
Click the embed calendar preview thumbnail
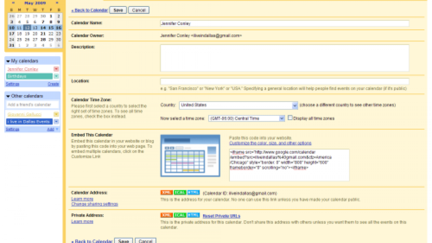190,156
